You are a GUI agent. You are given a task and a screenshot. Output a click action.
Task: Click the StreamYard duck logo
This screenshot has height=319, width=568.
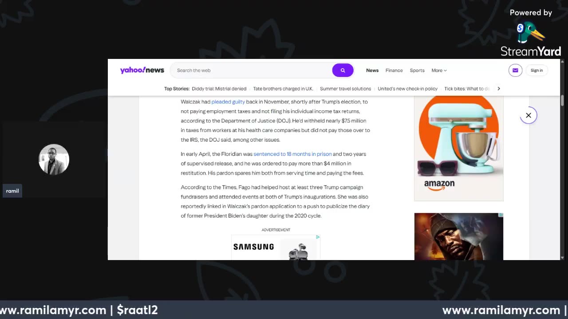[x=531, y=32]
